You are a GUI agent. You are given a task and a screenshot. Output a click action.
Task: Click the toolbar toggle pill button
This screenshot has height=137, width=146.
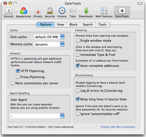click(x=140, y=3)
